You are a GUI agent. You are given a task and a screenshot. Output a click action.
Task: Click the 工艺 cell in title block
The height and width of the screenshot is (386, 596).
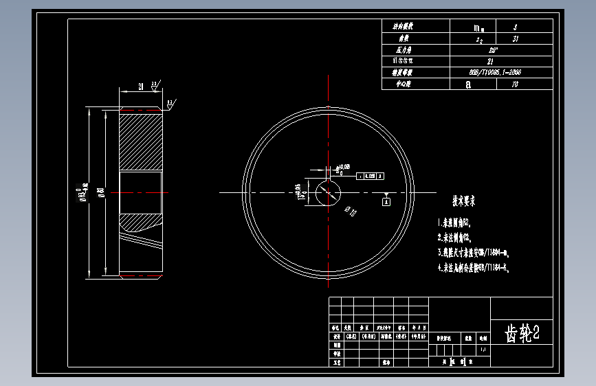336,363
